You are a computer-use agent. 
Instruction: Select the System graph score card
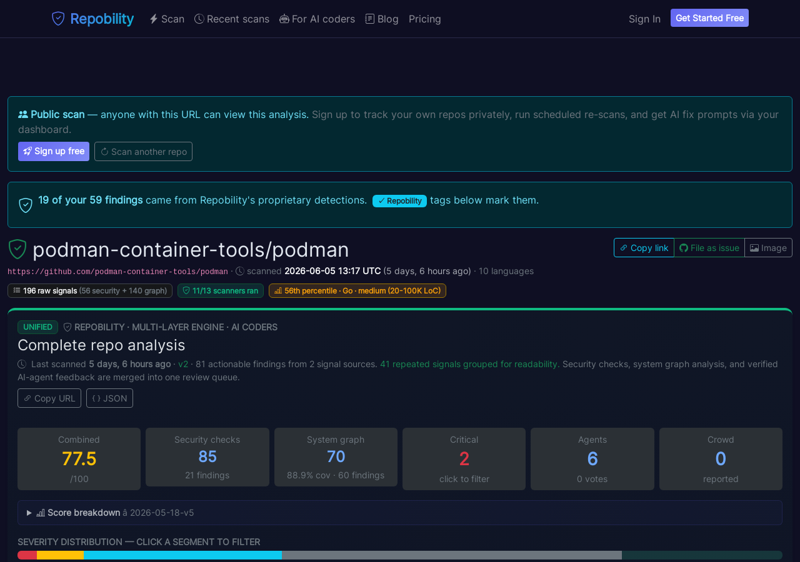tap(336, 457)
